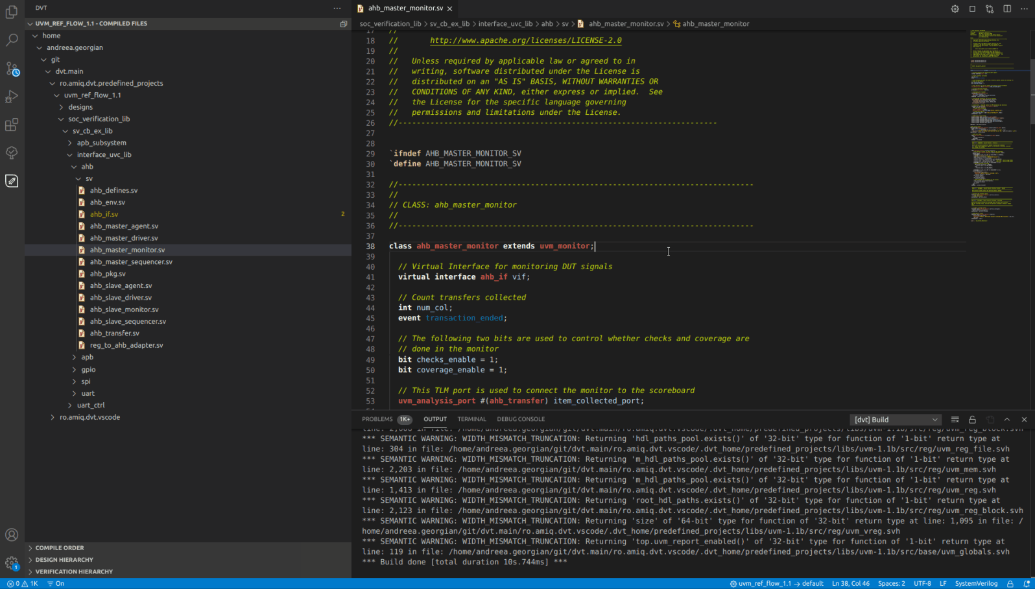
Task: Clear the output panel using list icon
Action: 955,420
